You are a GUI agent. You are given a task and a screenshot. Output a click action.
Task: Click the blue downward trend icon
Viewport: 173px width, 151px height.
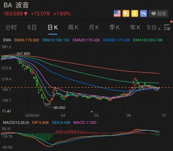point(143,14)
